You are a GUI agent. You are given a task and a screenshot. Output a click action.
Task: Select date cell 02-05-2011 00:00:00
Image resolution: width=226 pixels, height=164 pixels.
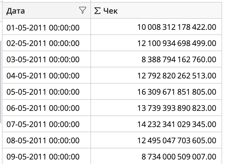point(43,43)
